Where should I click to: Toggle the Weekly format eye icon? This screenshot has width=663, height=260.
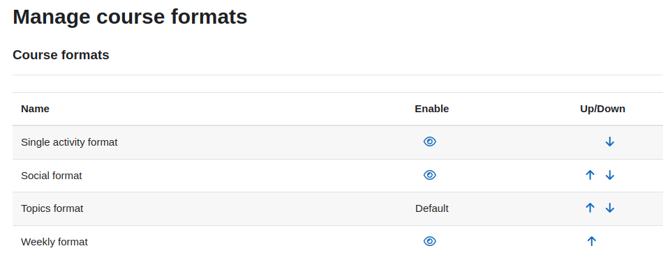pos(430,241)
